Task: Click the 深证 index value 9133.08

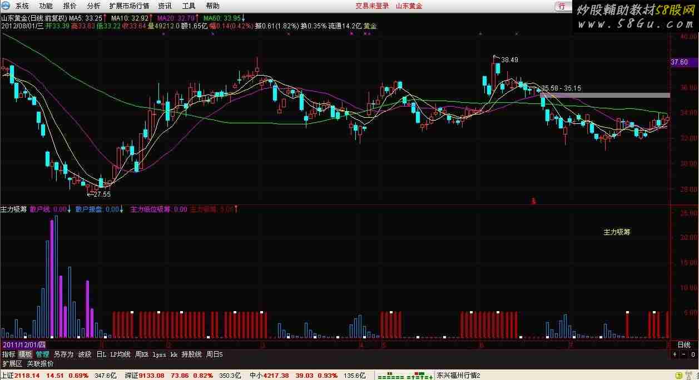Action: (151, 376)
